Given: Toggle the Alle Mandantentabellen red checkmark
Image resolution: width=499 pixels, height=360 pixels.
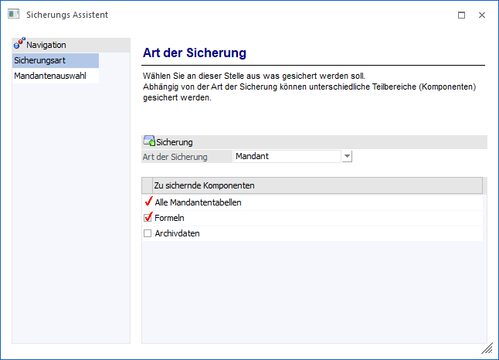Looking at the screenshot, I should click(x=148, y=202).
